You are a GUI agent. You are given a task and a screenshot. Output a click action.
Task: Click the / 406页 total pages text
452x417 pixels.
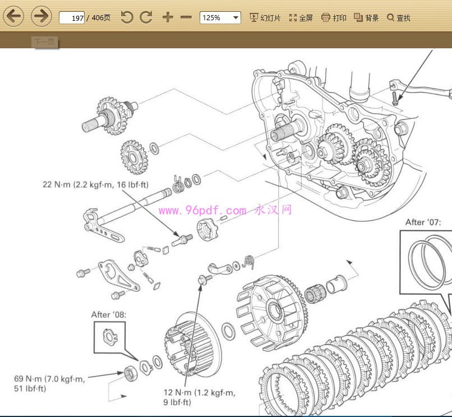[98, 18]
